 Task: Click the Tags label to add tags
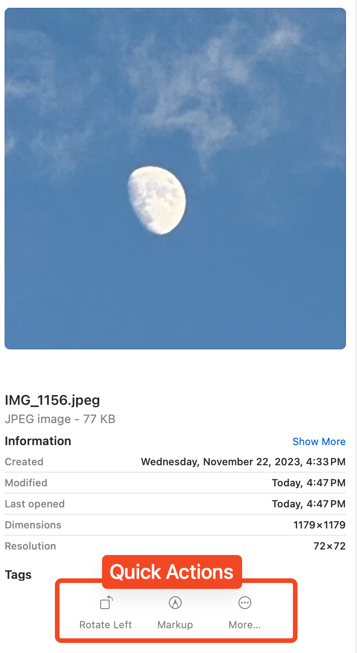(18, 575)
